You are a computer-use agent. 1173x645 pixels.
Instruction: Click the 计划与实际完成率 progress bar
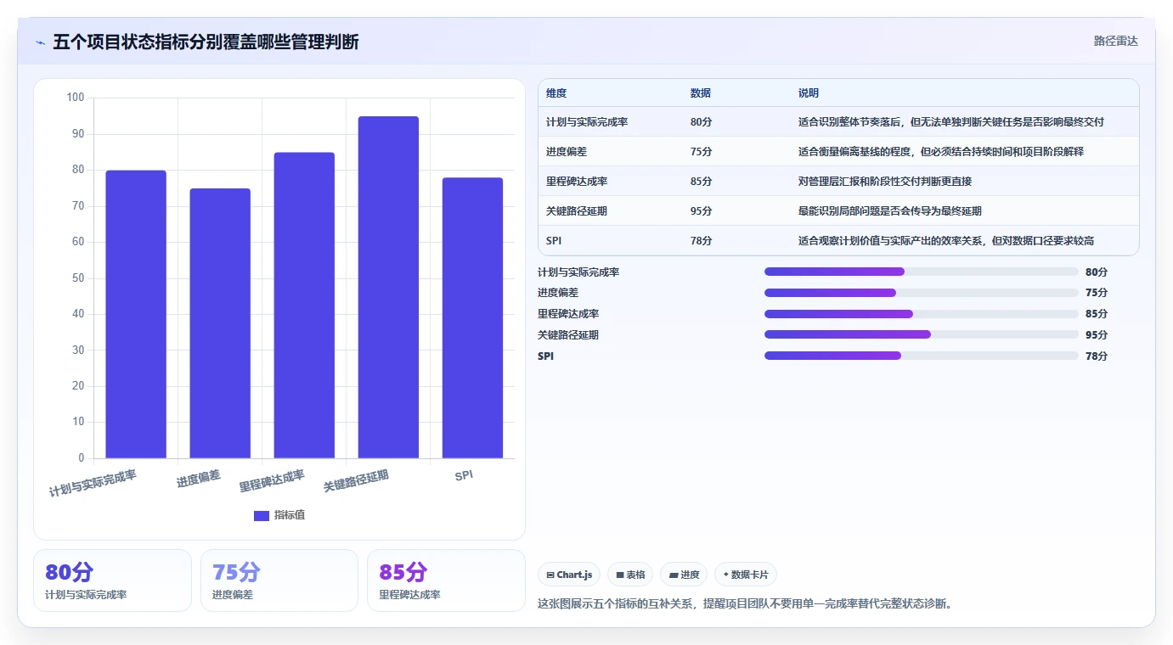click(x=922, y=272)
